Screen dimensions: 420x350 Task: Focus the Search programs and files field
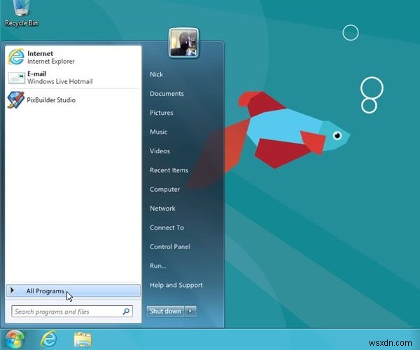click(x=72, y=311)
